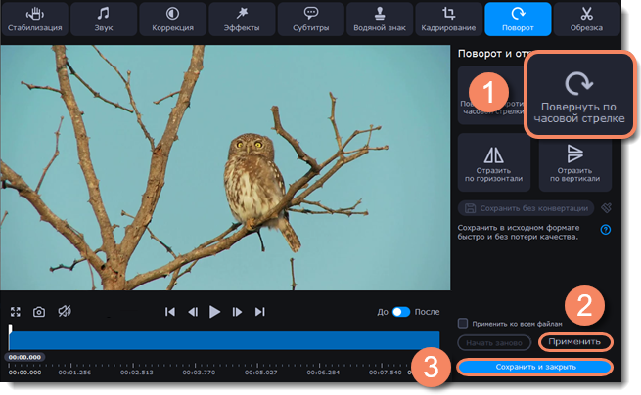
Task: Mute audio with the speaker icon
Action: point(64,312)
